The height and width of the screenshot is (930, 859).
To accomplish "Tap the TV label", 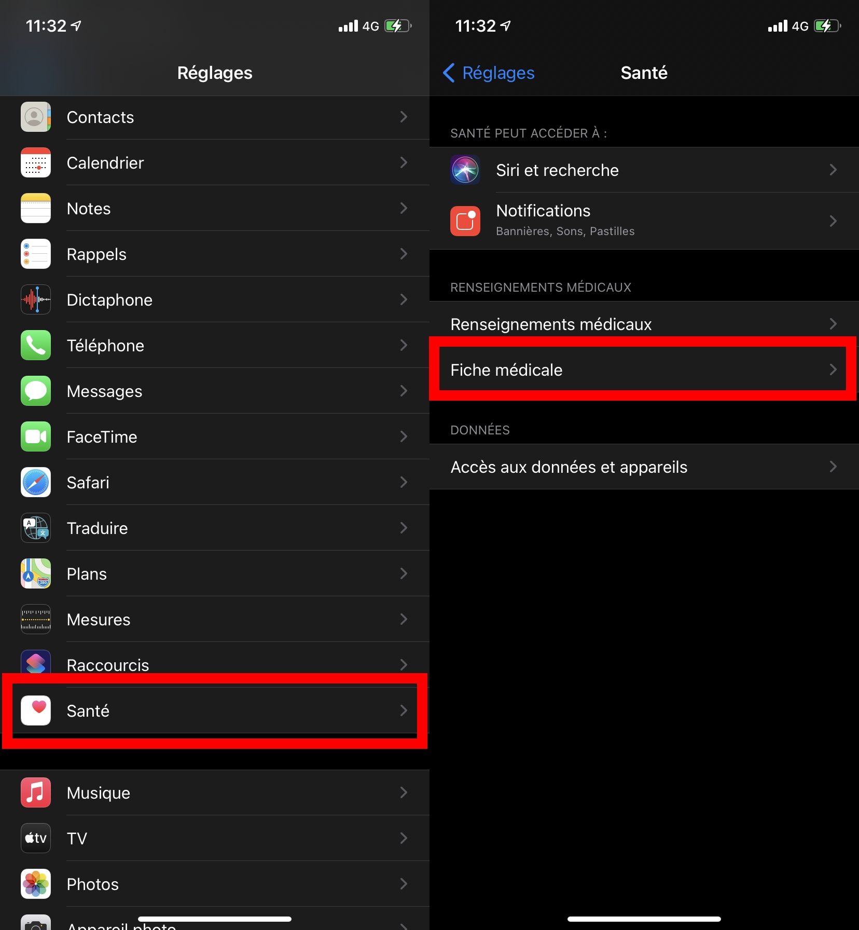I will 77,839.
